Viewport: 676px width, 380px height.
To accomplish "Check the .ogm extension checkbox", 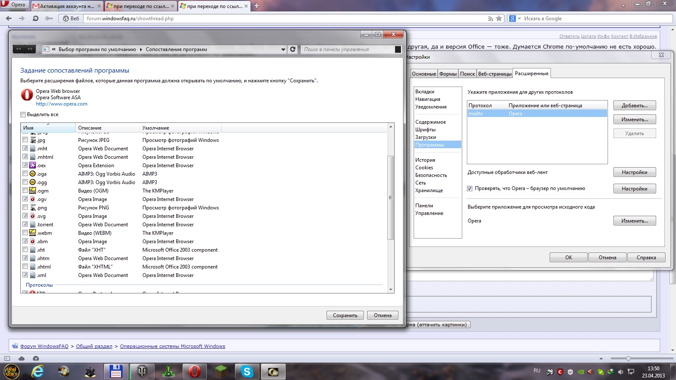I will [25, 190].
